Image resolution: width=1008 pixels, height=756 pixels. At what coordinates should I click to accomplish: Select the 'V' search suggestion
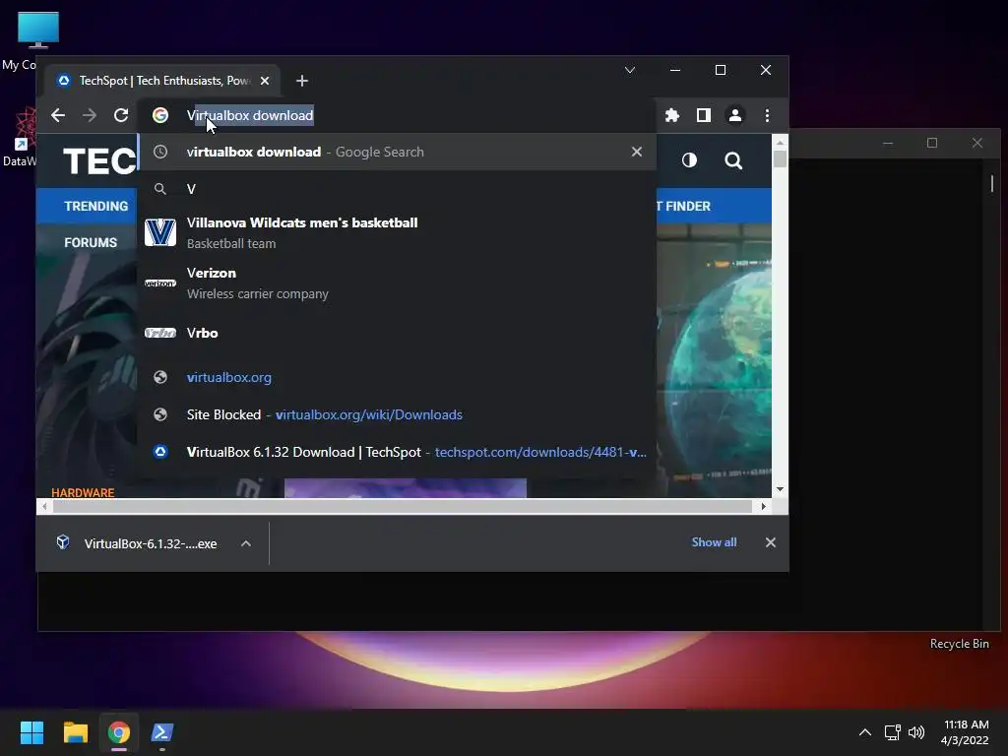[397, 189]
